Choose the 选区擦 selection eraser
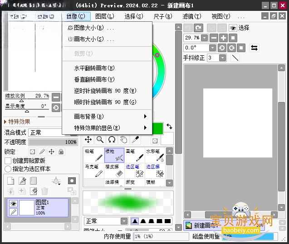 tap(155, 171)
